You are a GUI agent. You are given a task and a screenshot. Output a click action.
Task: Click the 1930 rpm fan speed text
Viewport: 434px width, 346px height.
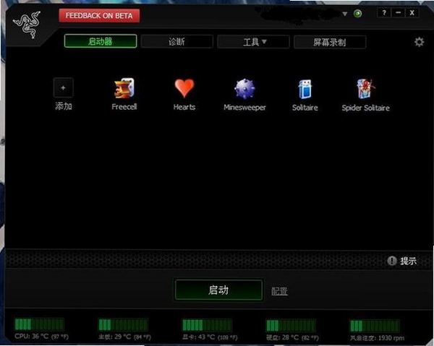tap(377, 338)
